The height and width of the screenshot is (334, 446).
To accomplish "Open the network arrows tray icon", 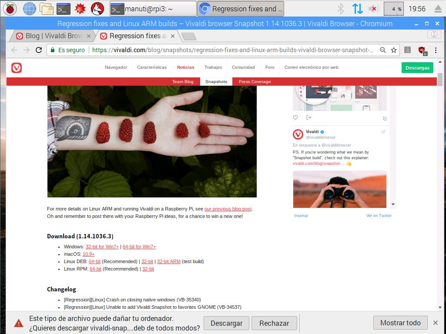I will [x=357, y=9].
